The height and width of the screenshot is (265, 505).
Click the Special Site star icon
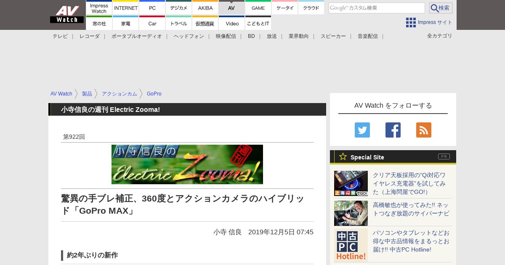(x=343, y=156)
